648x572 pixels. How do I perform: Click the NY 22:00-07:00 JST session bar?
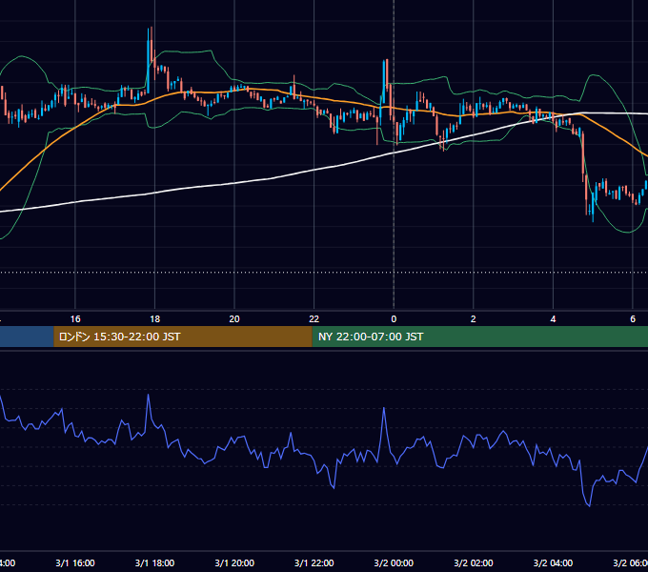click(479, 337)
